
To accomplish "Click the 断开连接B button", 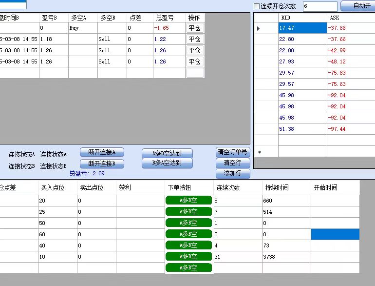I will pyautogui.click(x=102, y=163).
